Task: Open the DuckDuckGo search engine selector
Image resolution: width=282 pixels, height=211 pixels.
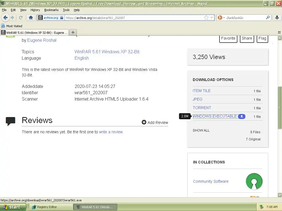Action: (x=221, y=18)
